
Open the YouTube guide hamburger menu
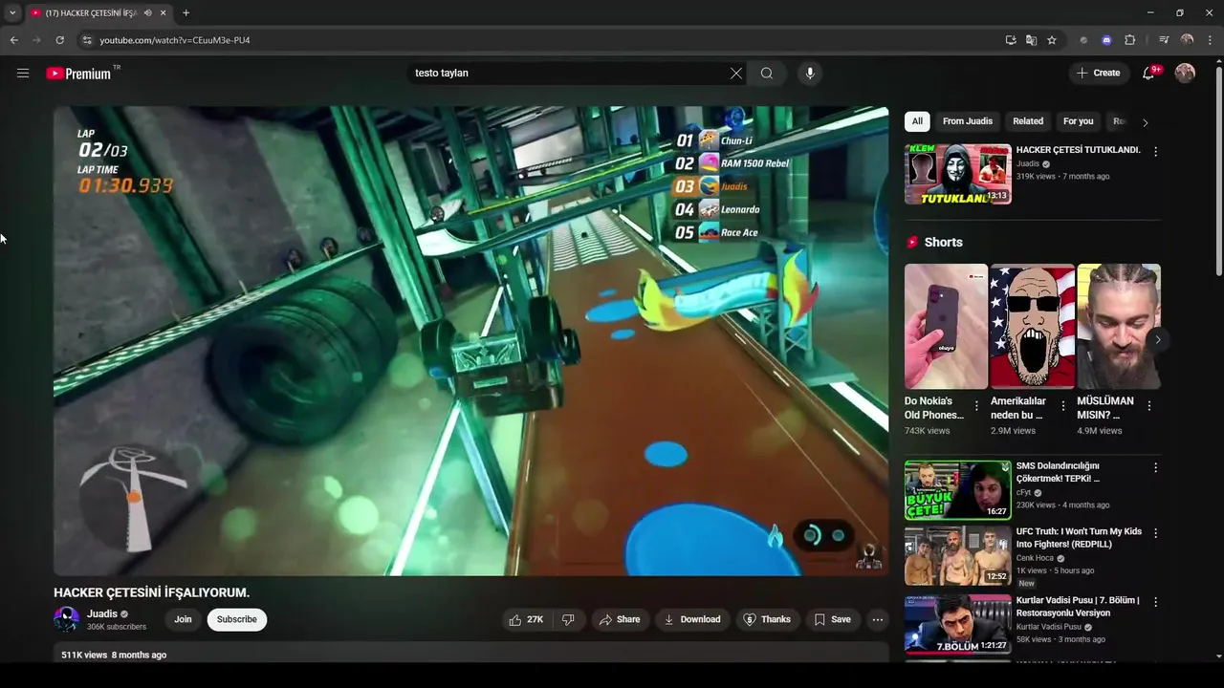point(23,73)
